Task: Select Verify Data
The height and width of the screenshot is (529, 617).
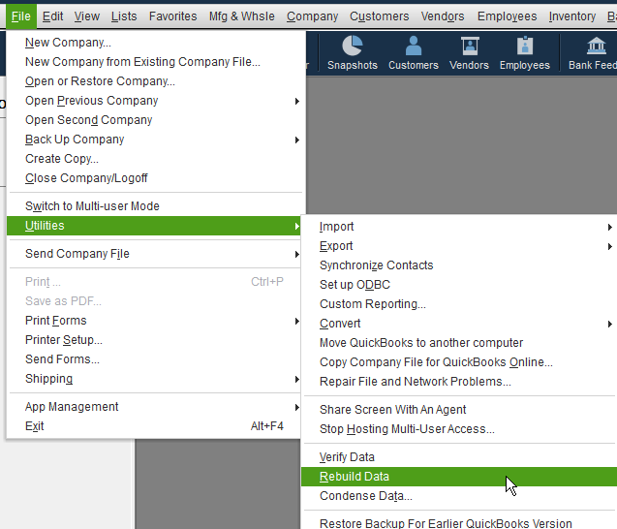Action: click(x=459, y=457)
